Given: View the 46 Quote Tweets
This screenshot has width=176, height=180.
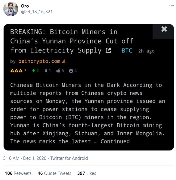Looking at the screenshot, I should 54,173.
